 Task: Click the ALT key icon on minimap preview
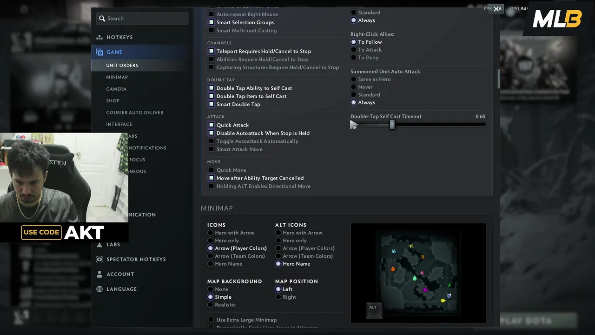coord(373,308)
